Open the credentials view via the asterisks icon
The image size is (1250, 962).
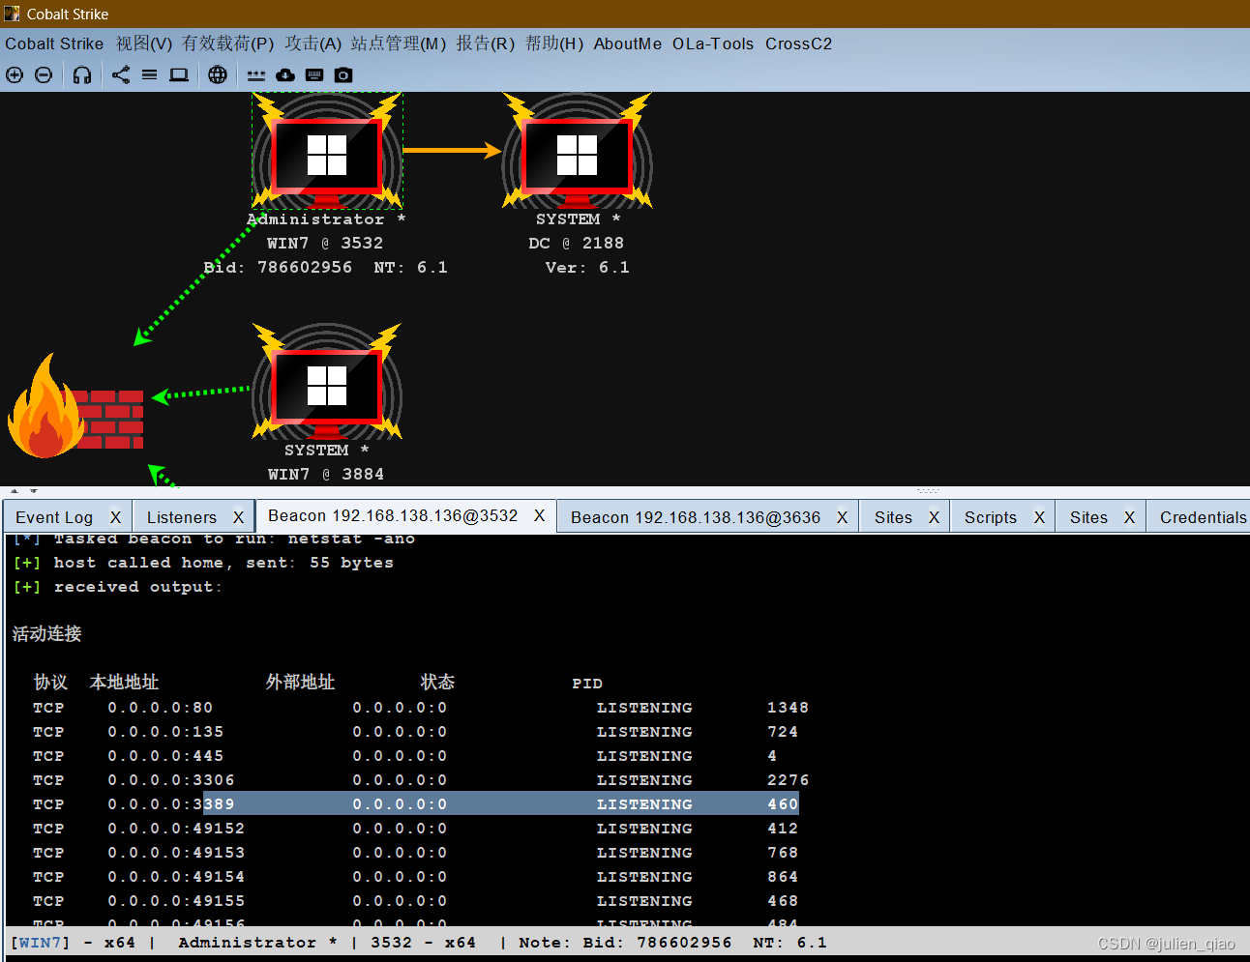click(x=255, y=74)
